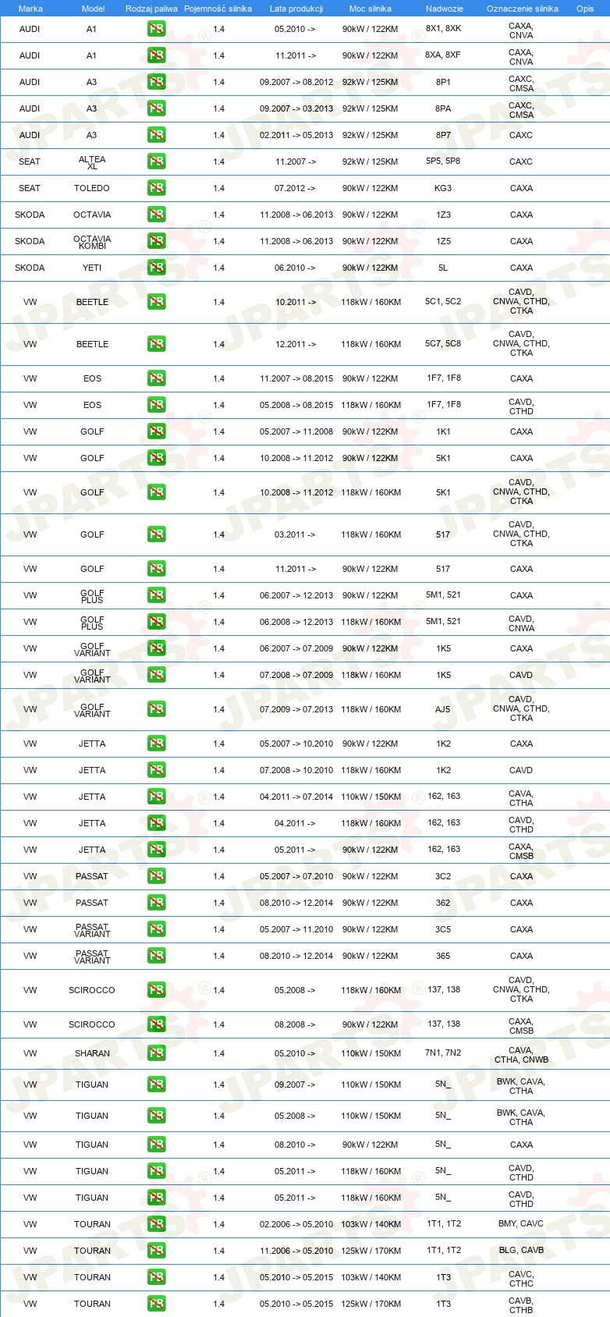
Task: Click petrol fuel icon in AUDI A1 8X1, 8XK row
Action: pyautogui.click(x=156, y=29)
